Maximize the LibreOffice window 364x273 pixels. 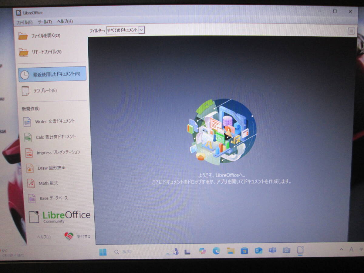tap(335, 12)
